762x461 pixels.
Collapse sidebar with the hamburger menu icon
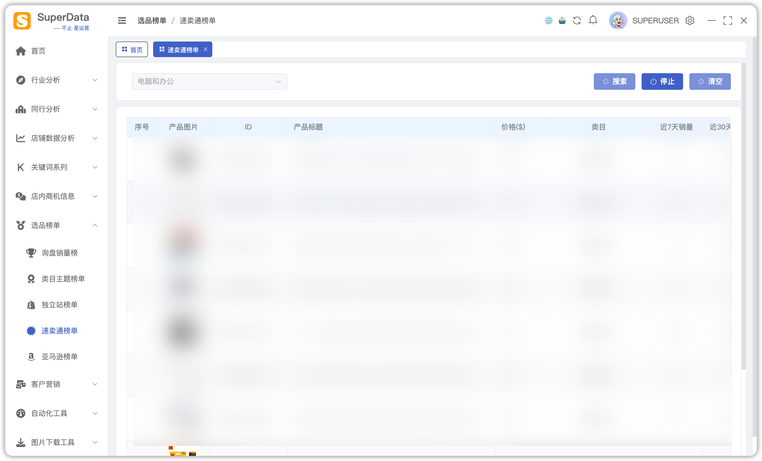[x=122, y=21]
